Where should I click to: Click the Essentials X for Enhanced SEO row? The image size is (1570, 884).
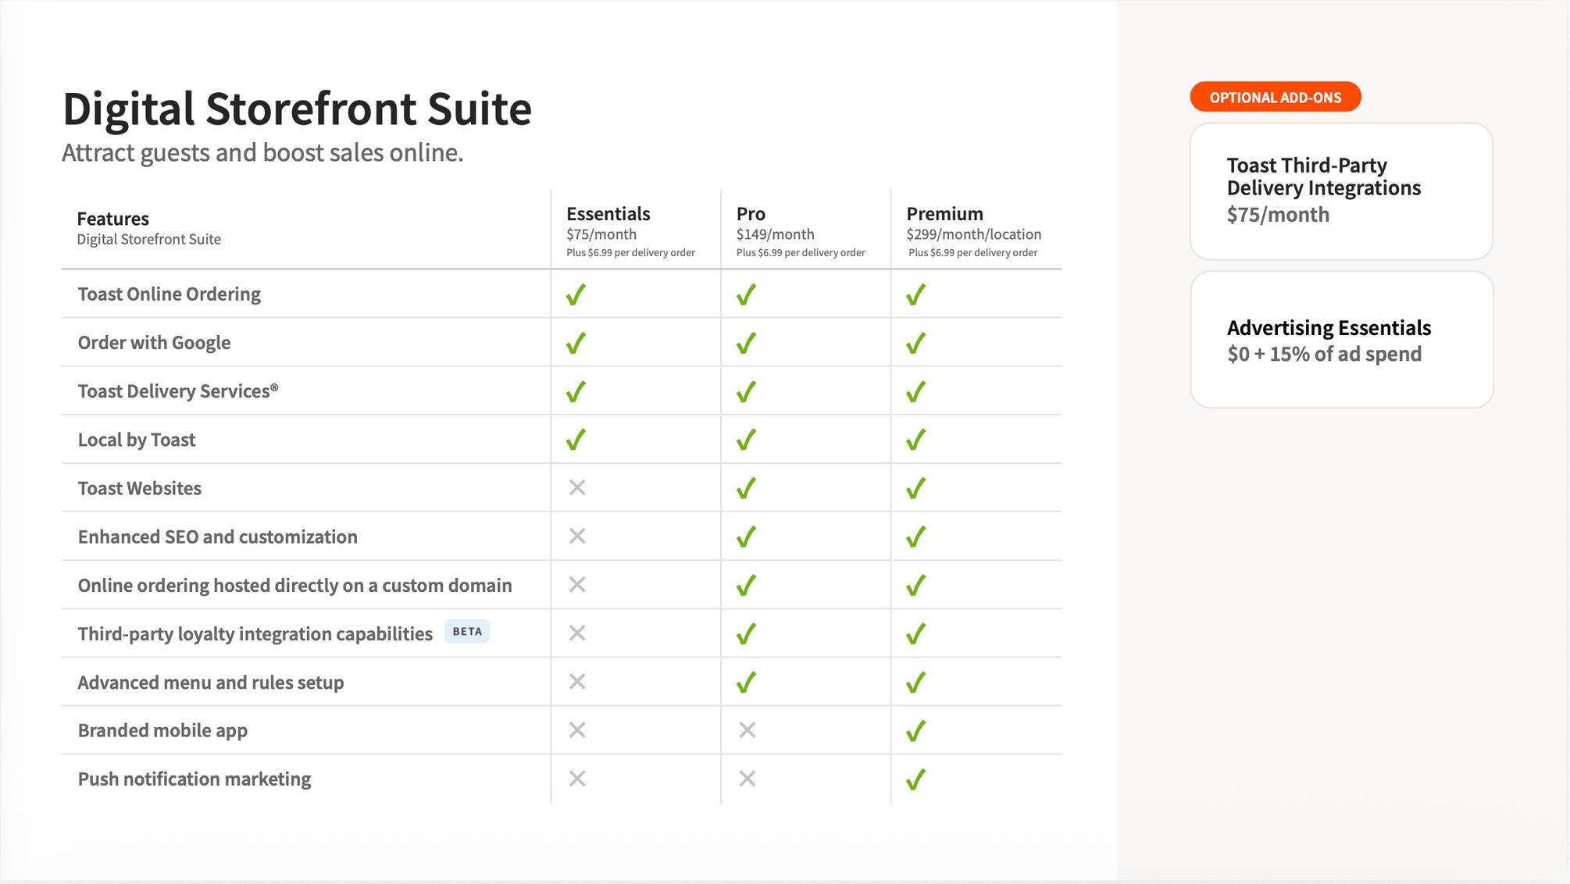pyautogui.click(x=577, y=536)
